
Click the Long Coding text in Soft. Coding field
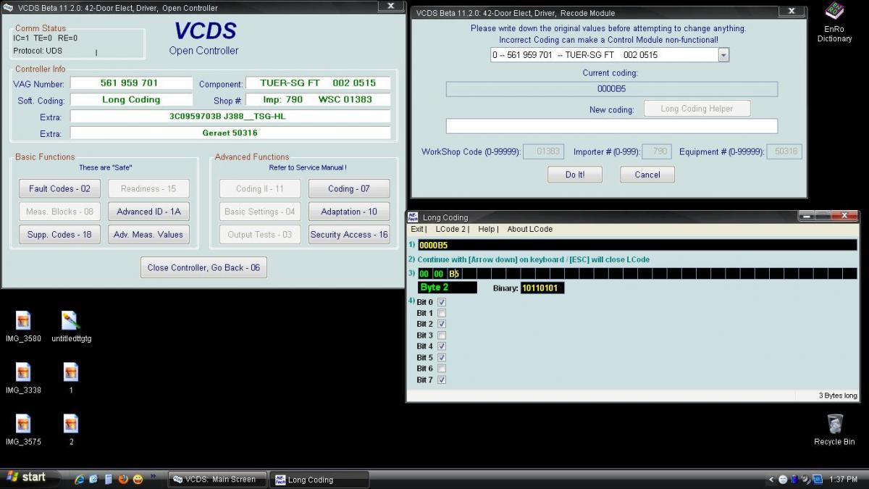click(131, 100)
